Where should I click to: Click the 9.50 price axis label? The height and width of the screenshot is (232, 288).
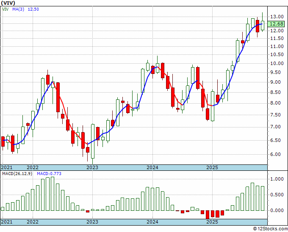(276, 72)
